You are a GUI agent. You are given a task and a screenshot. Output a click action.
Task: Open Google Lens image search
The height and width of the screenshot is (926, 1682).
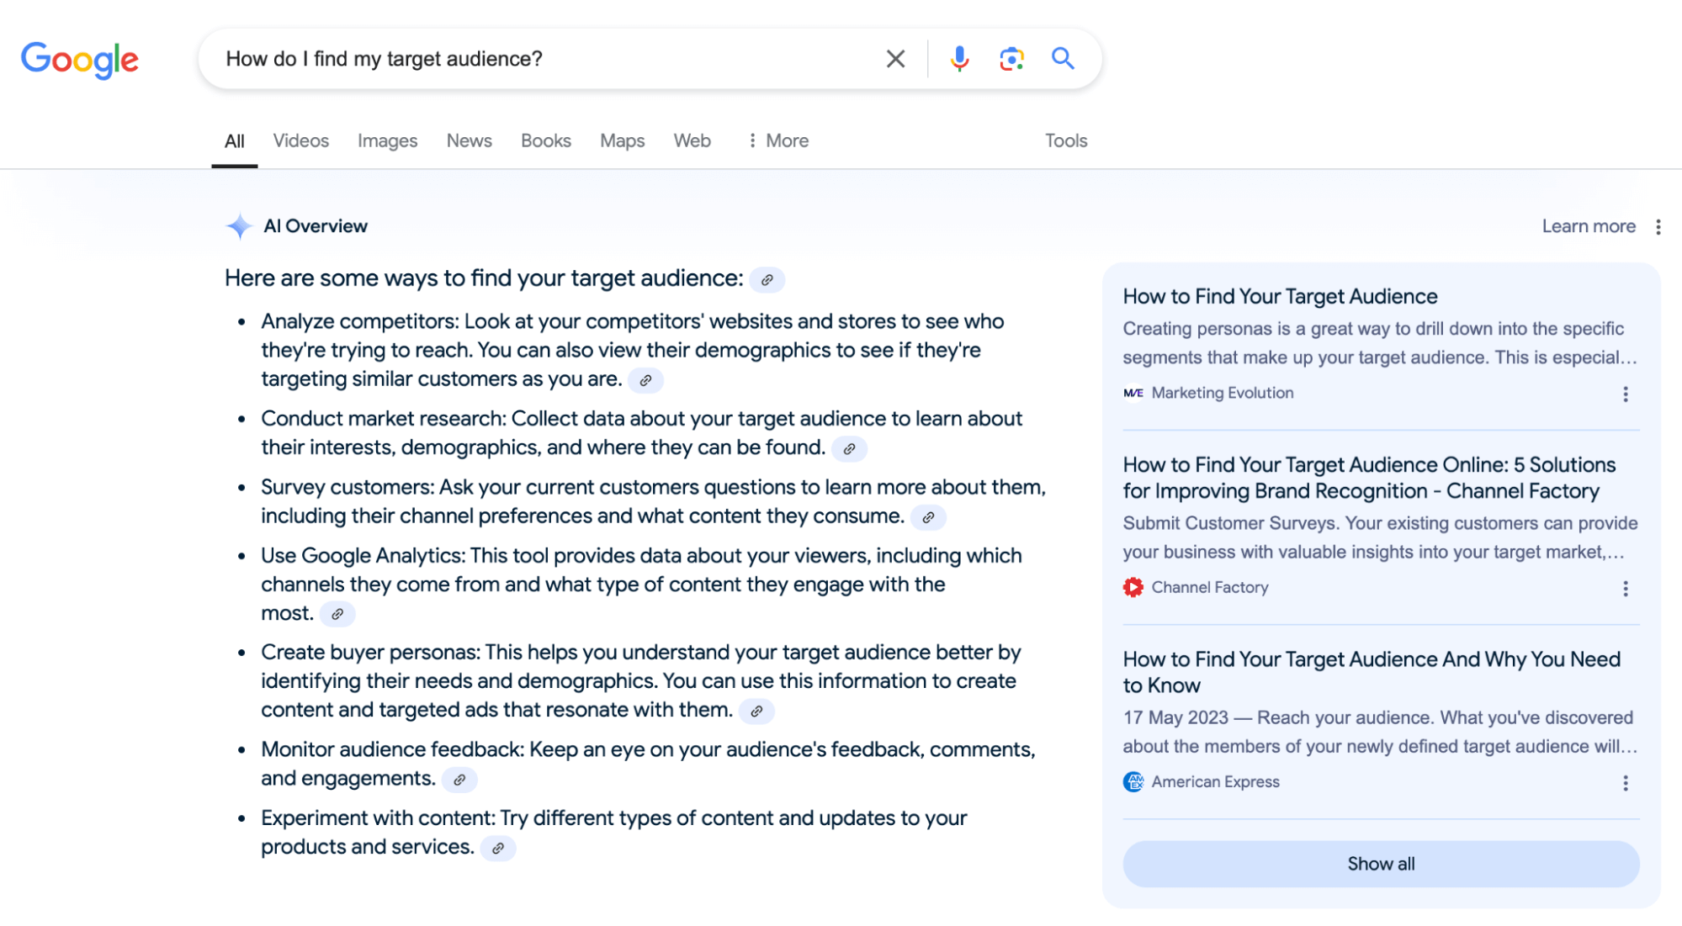[1011, 59]
